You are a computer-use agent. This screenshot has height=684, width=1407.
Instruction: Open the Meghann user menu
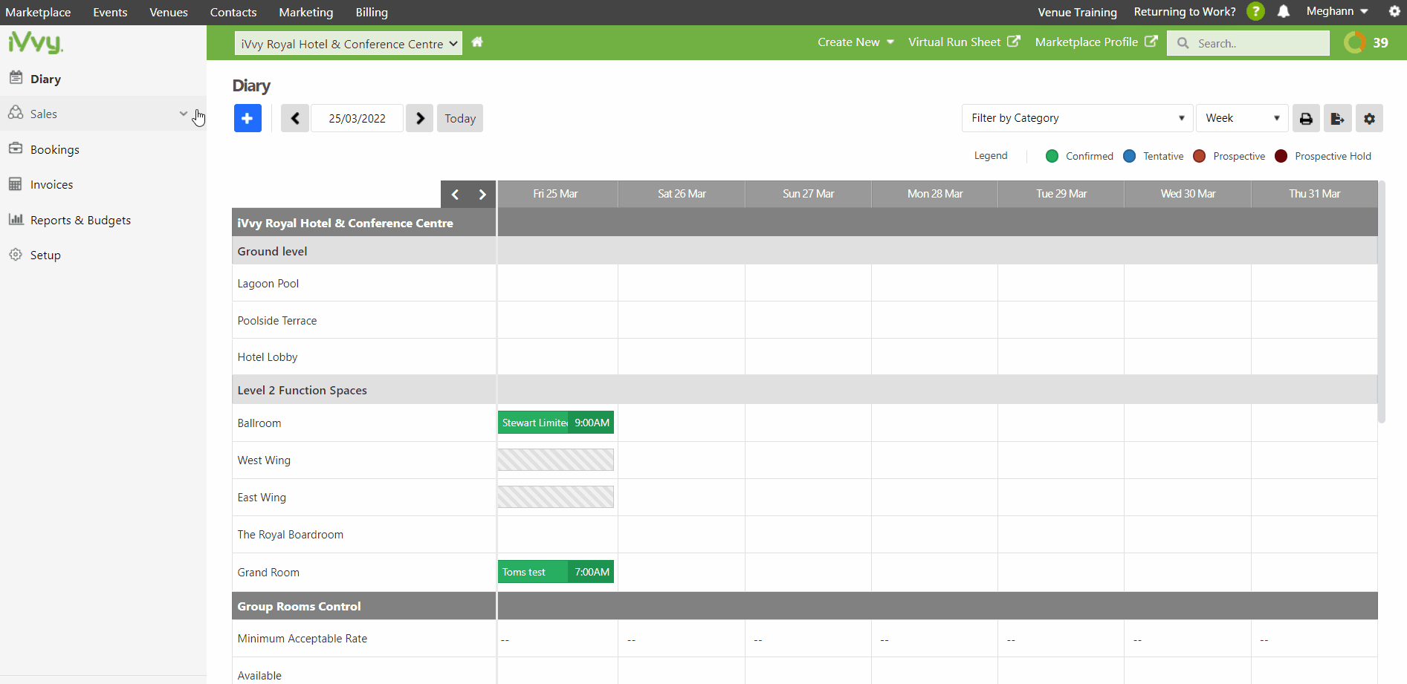tap(1337, 11)
